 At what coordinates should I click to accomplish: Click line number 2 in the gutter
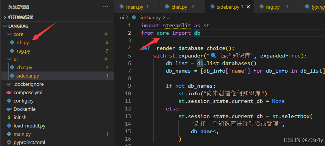(x=130, y=33)
